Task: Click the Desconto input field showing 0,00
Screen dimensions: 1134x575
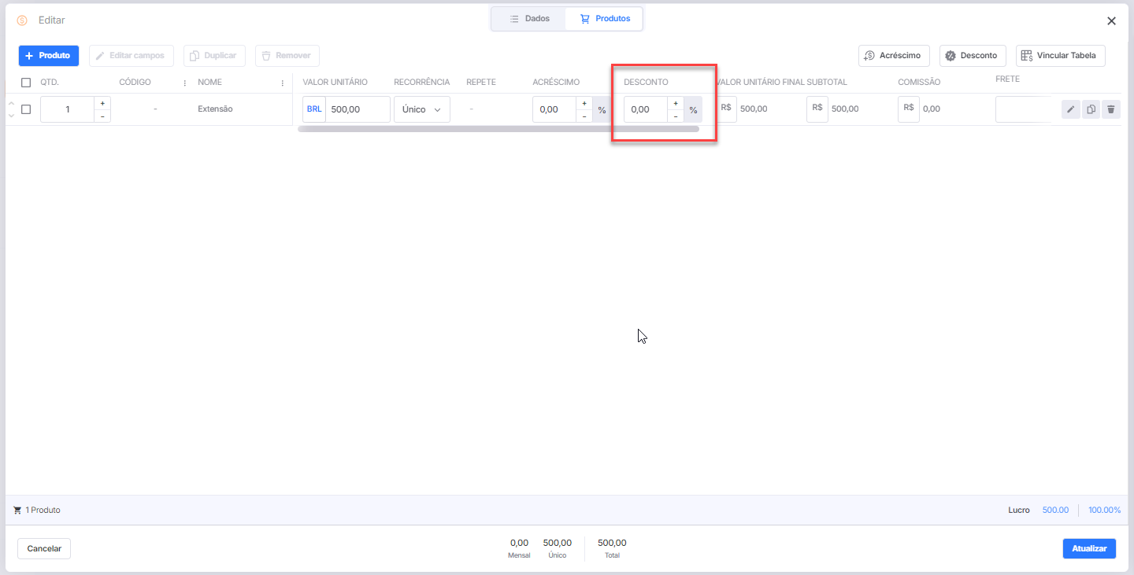Action: tap(646, 109)
